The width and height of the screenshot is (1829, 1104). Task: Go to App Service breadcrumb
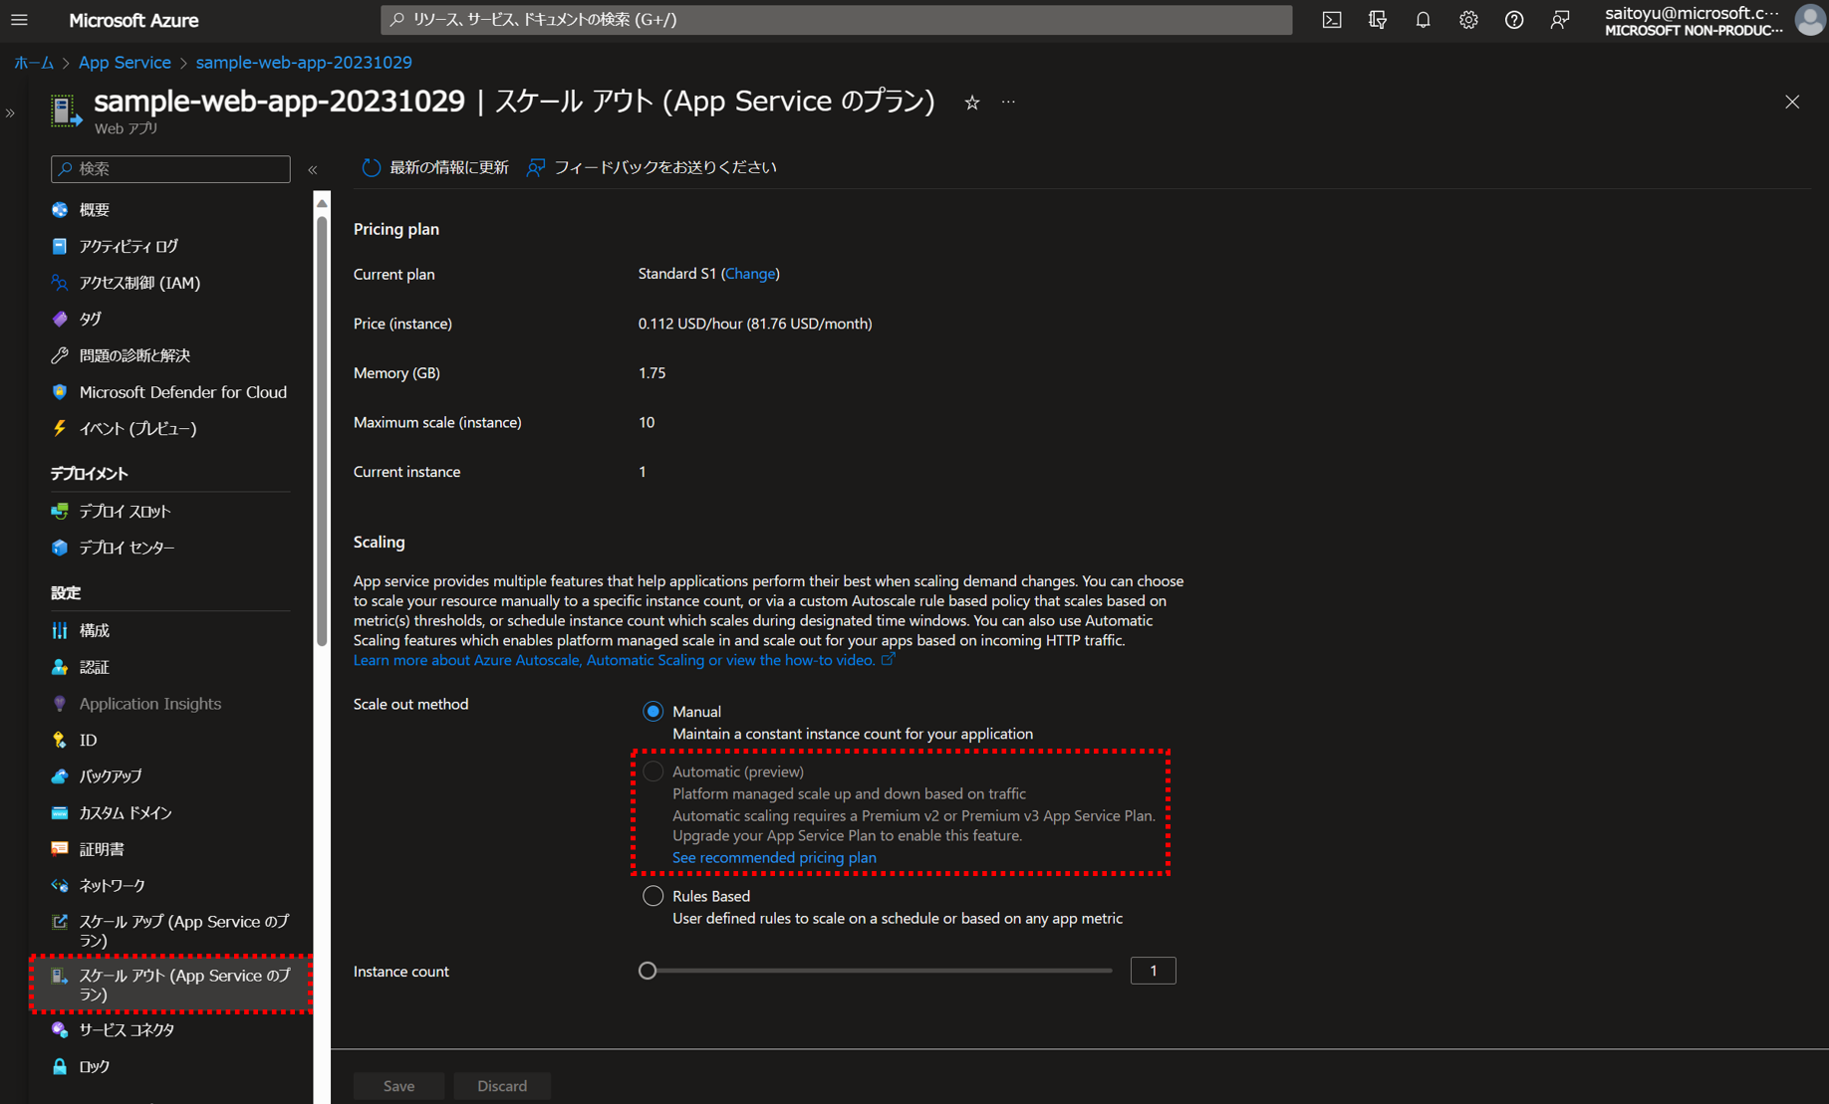tap(125, 62)
